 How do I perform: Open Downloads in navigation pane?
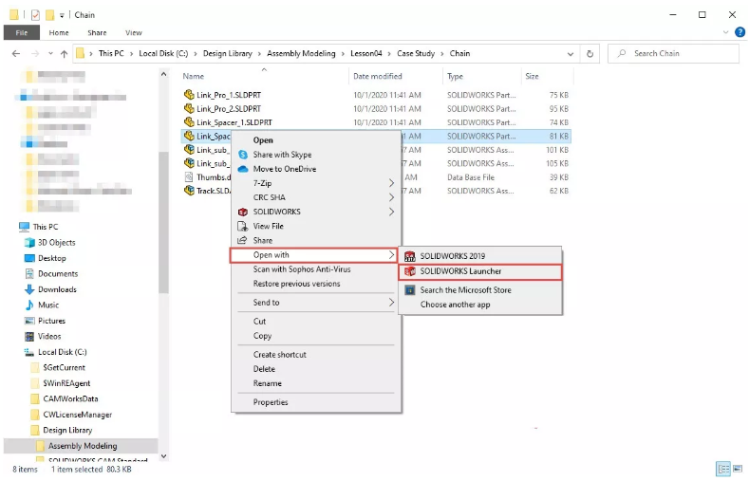point(50,289)
